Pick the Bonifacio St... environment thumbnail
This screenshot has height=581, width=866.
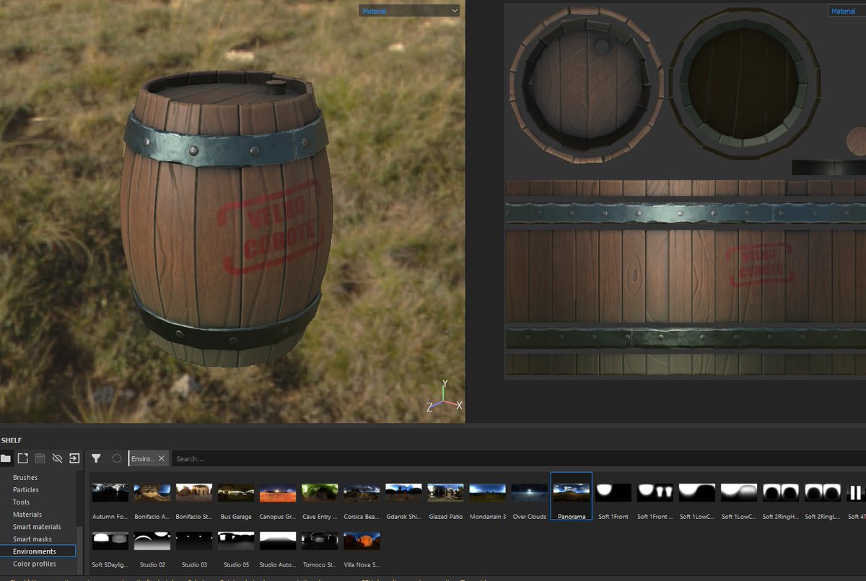click(x=194, y=493)
